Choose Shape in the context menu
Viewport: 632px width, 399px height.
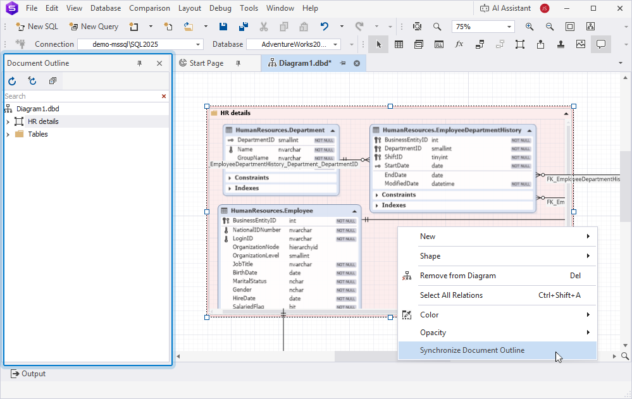tap(497, 256)
